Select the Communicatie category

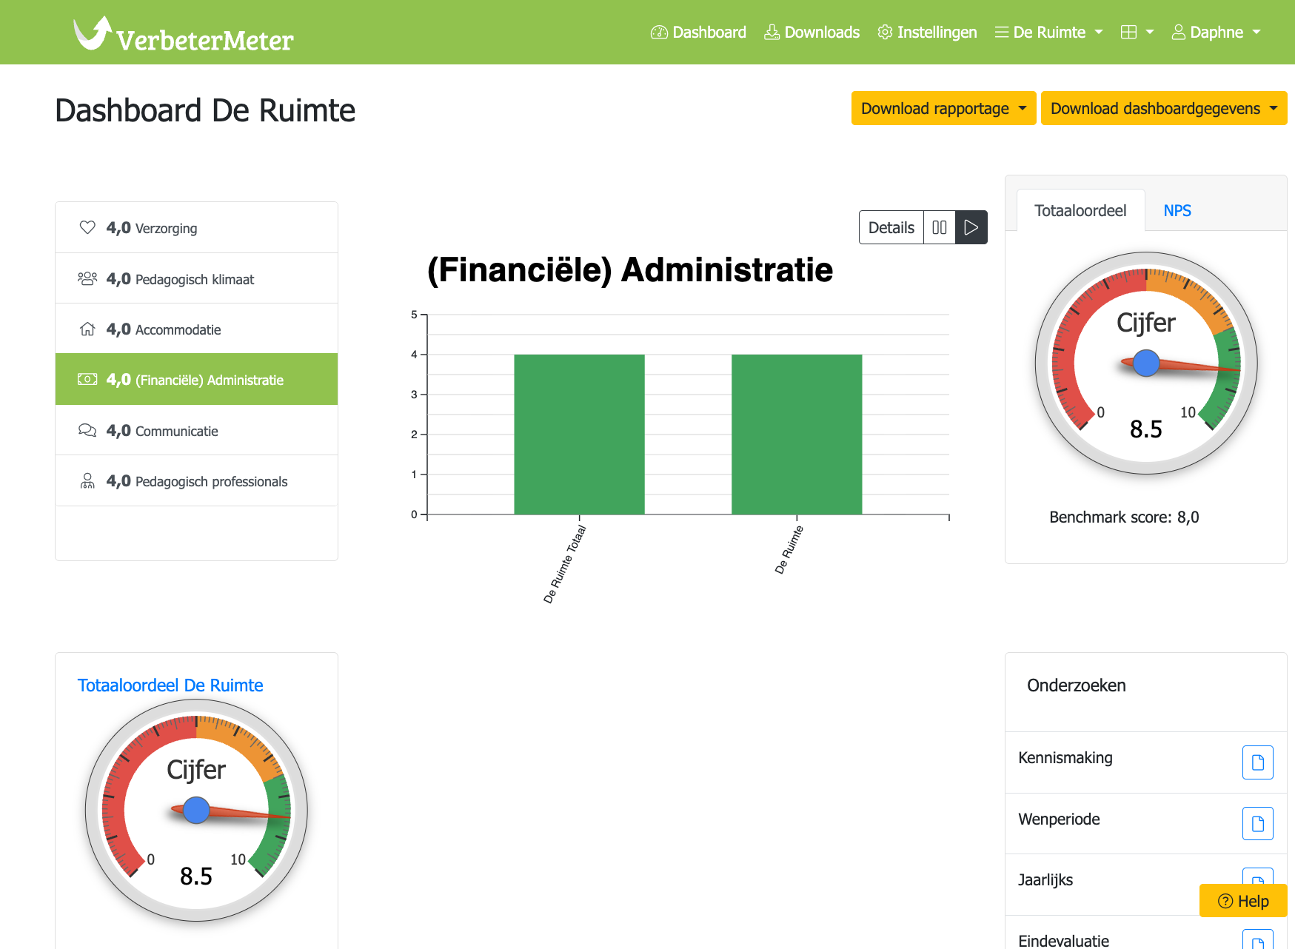196,431
